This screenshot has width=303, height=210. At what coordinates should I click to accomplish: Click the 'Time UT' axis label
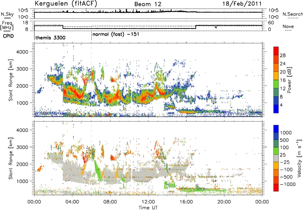coord(148,207)
